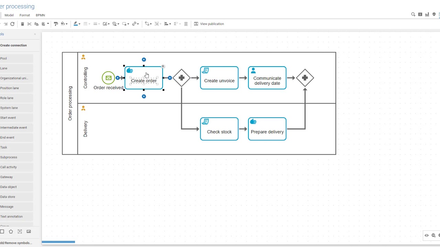Open the bar chart analysis icon
The height and width of the screenshot is (247, 440).
(427, 14)
